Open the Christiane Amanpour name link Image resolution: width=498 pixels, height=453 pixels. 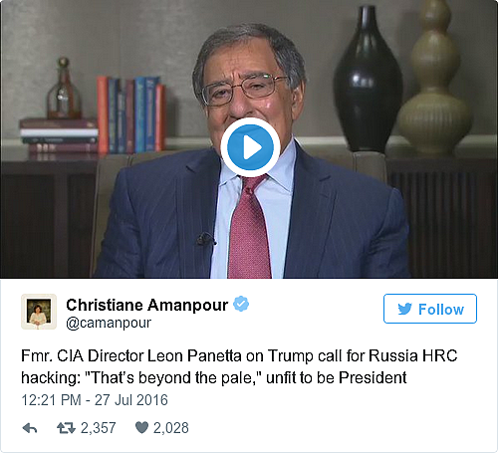[147, 305]
